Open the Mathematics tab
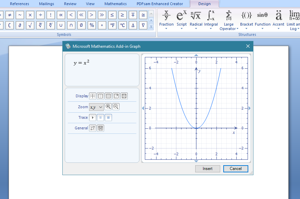Screen dimensions: 300x199 pos(115,4)
